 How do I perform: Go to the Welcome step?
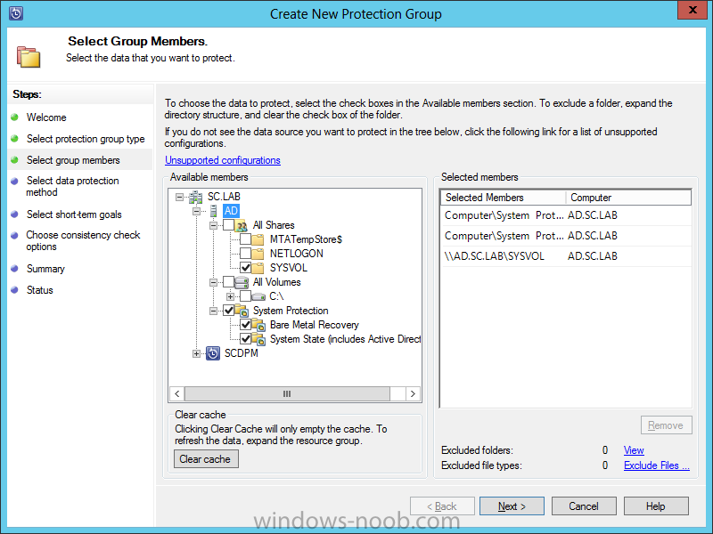point(46,117)
